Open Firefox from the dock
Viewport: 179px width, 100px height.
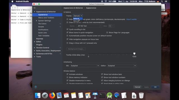click(x=52, y=95)
